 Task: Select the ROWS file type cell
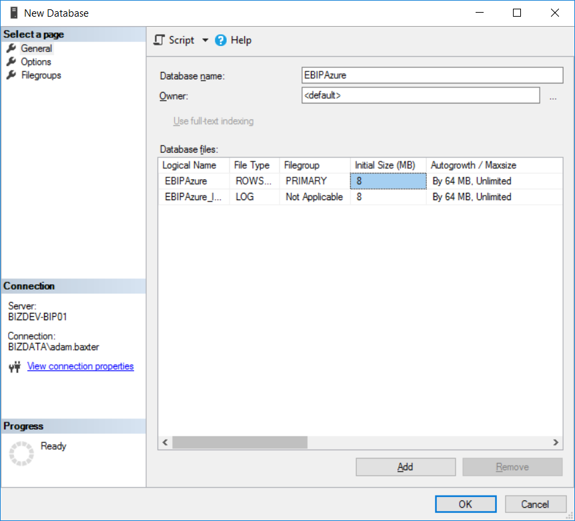(x=255, y=181)
